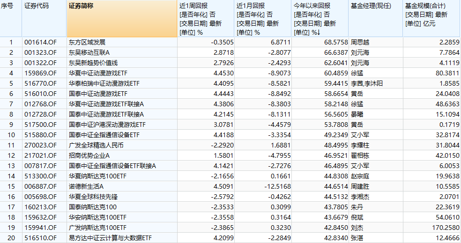Select row number 10 in 序号 column

11,135
